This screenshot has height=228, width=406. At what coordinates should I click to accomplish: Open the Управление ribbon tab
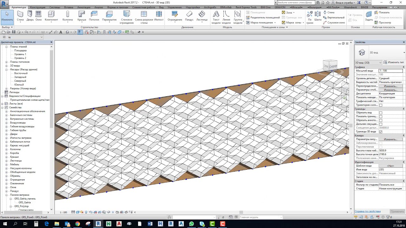coord(175,7)
